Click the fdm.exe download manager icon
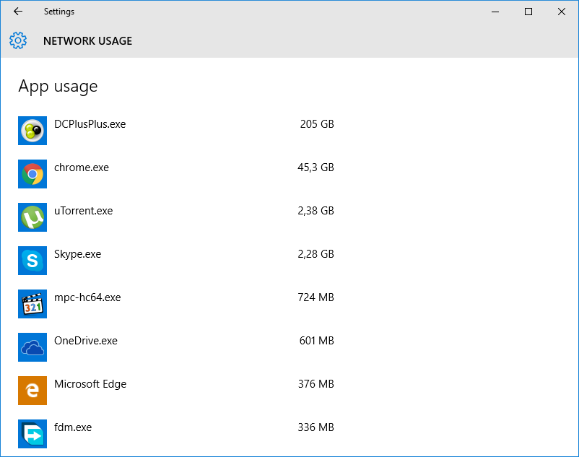 [32, 434]
